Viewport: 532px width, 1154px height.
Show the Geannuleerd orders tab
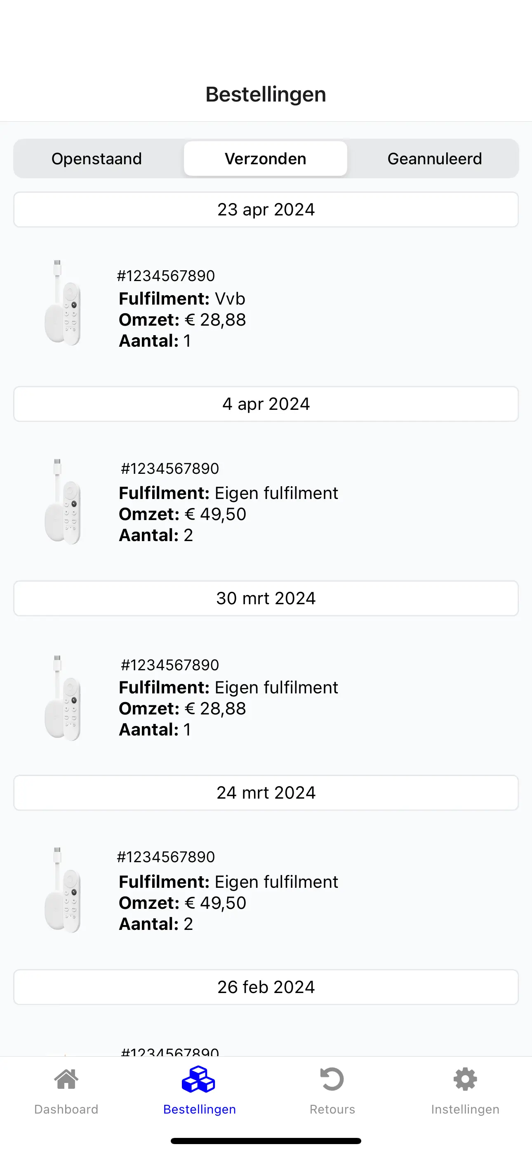434,158
